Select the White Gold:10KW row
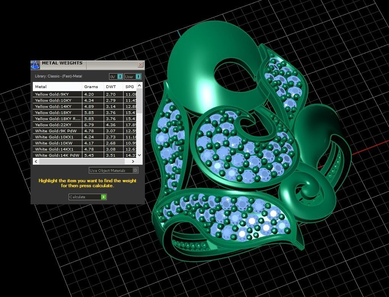Image resolution: width=389 pixels, height=297 pixels. pyautogui.click(x=85, y=143)
